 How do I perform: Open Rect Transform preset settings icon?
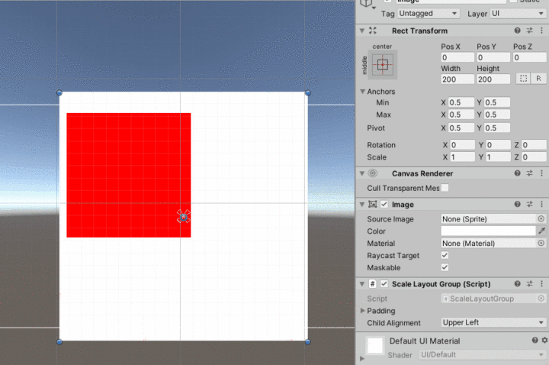529,31
